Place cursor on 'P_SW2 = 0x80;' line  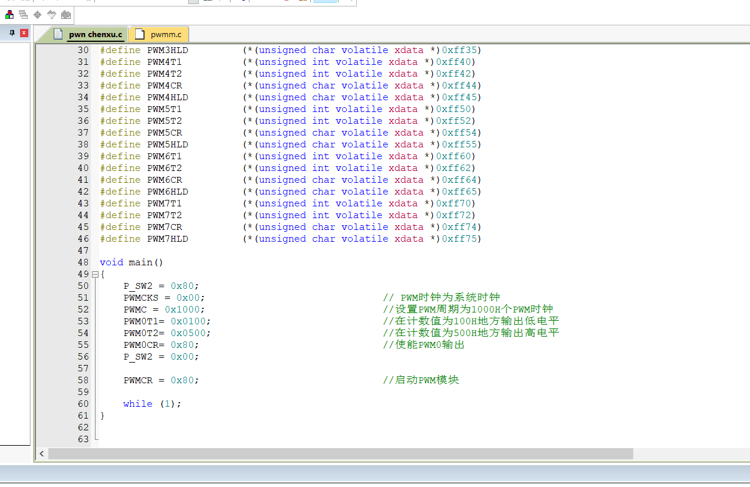161,286
